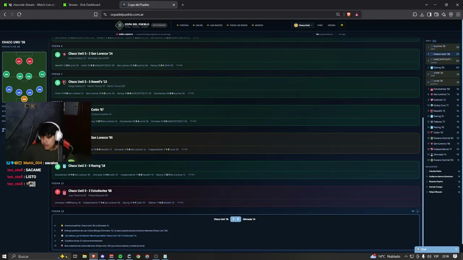Open the Todos Los Modos menu
463x260 pixels.
click(237, 25)
